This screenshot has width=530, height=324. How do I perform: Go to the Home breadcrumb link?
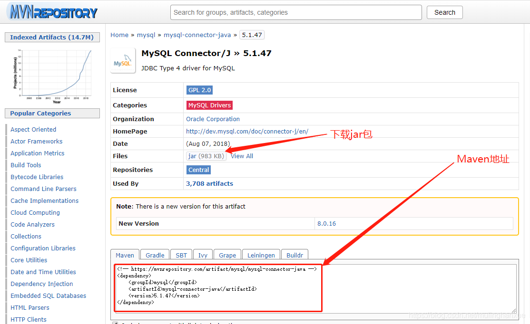tap(119, 35)
